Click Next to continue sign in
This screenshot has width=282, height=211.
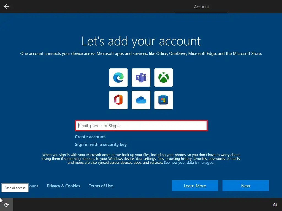coord(245,186)
